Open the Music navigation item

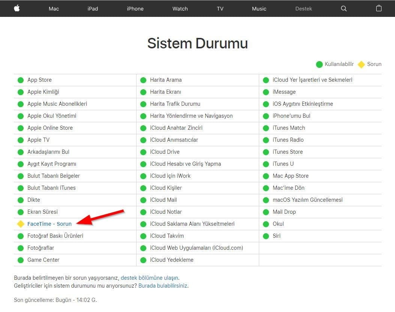(259, 9)
